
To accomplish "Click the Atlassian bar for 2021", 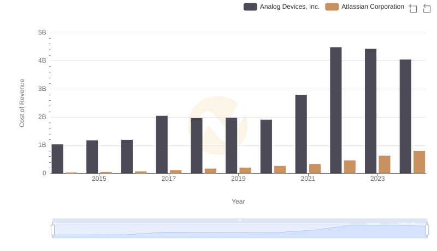I will tap(315, 169).
